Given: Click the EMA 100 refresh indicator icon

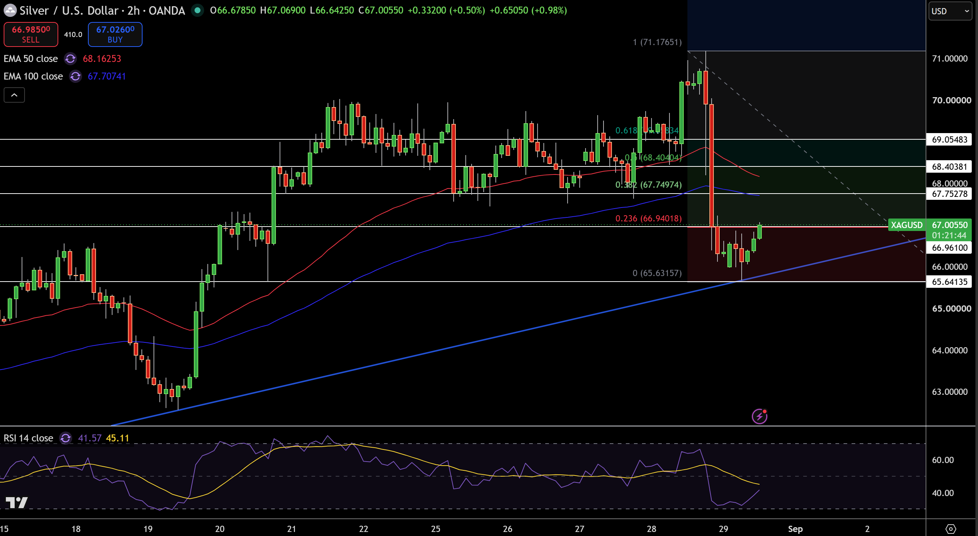Looking at the screenshot, I should pos(75,76).
